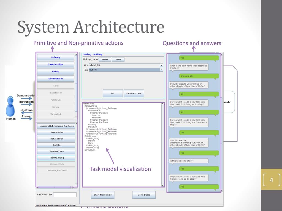Select the Hang row in task tree
282x211 pixels.
91,143
